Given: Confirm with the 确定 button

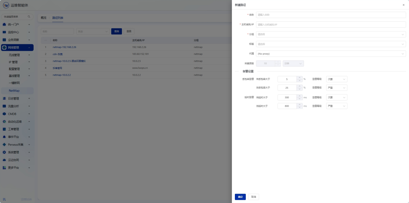Looking at the screenshot, I should point(240,197).
